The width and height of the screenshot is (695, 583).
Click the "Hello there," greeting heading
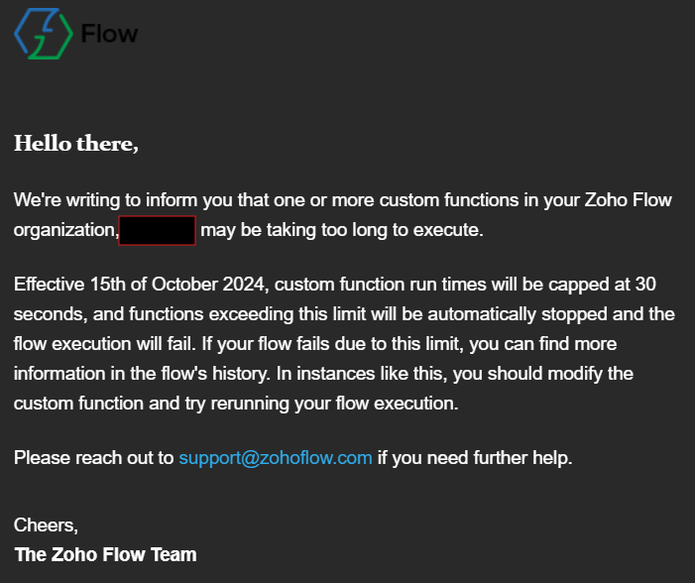(76, 143)
